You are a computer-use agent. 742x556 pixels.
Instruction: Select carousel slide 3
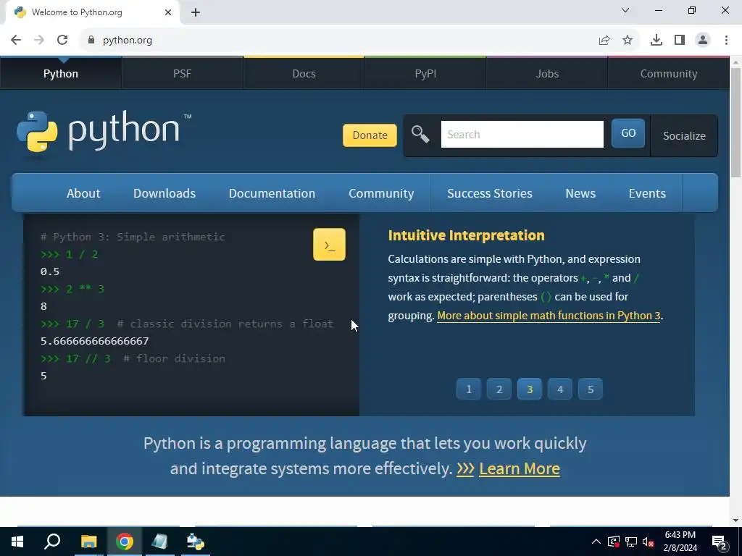point(530,389)
